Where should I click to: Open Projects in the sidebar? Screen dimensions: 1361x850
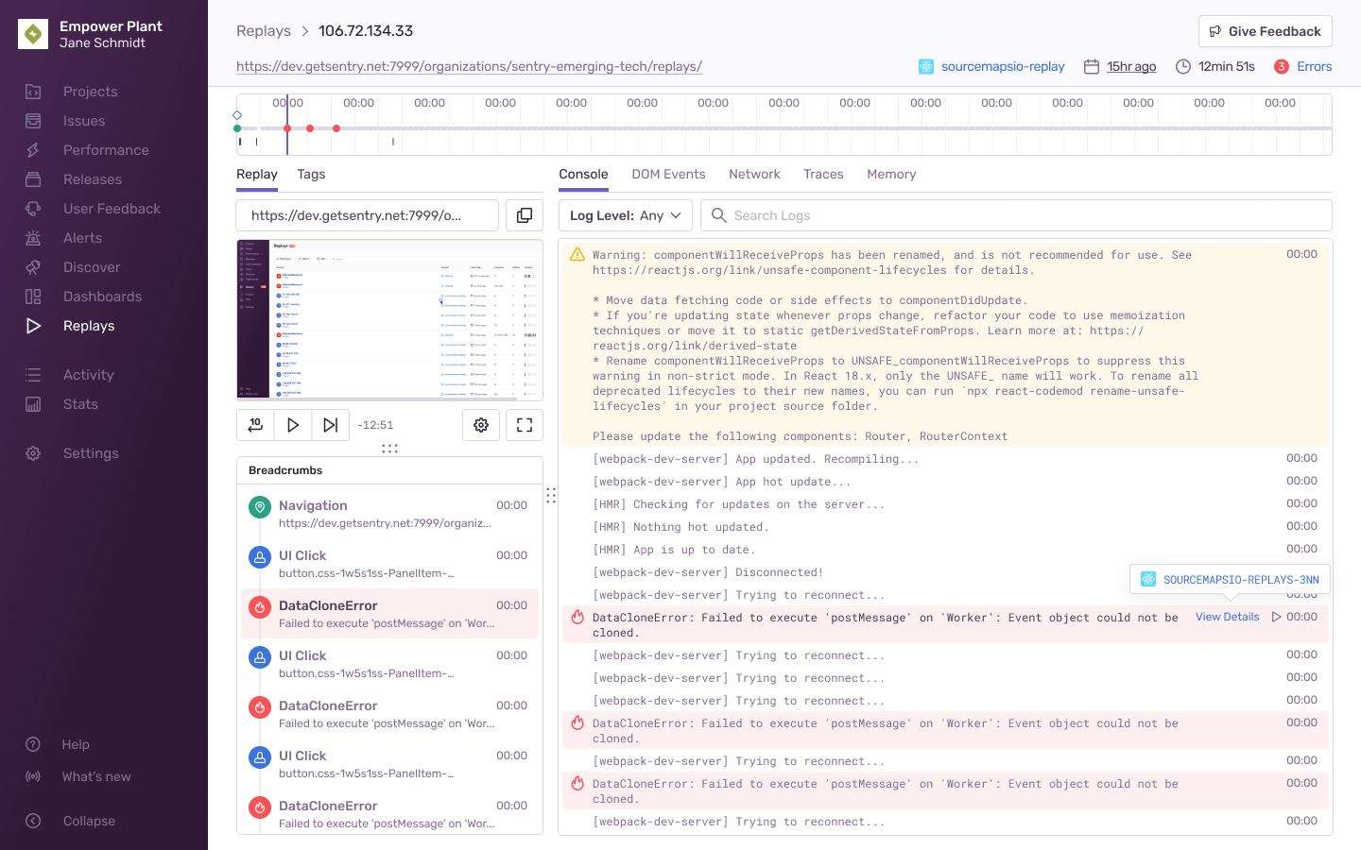tap(91, 92)
